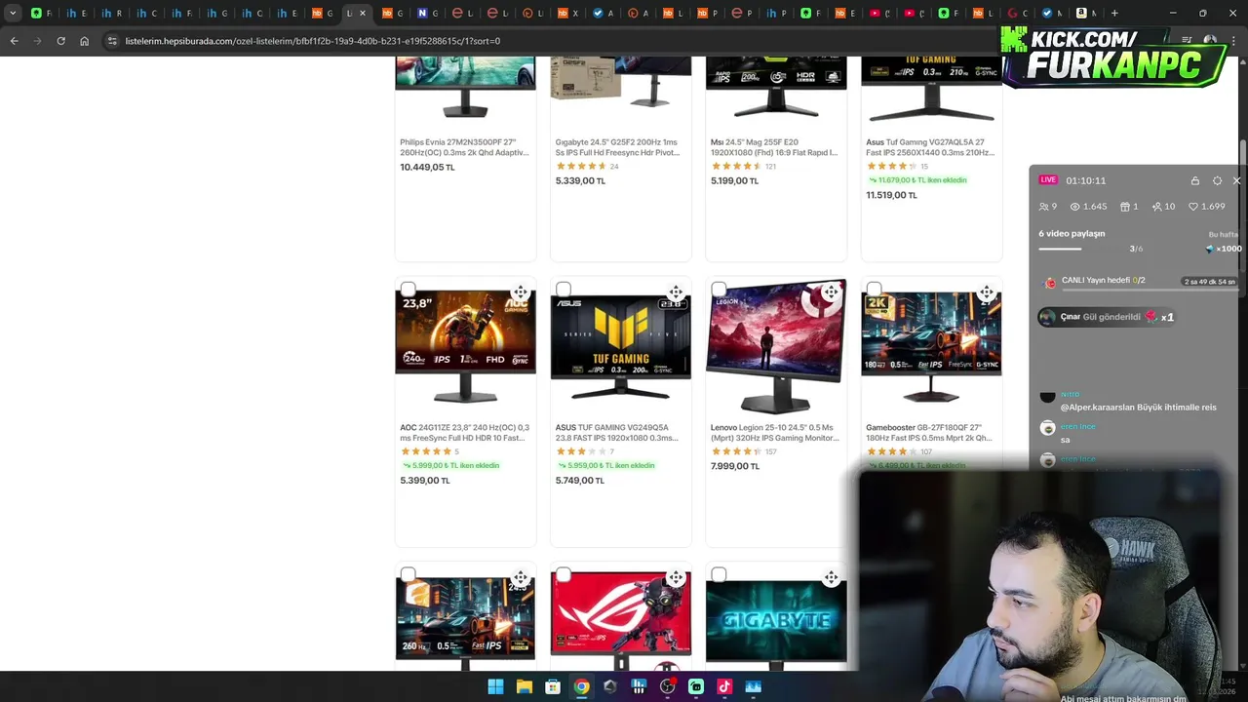Image resolution: width=1248 pixels, height=702 pixels.
Task: Click the drag-move icon on Lenovo Legion card
Action: 831,292
